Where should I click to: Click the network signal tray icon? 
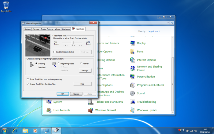[x=192, y=131]
